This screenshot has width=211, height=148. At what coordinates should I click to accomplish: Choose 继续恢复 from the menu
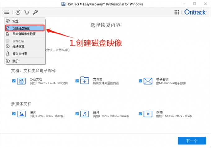tap(25, 46)
